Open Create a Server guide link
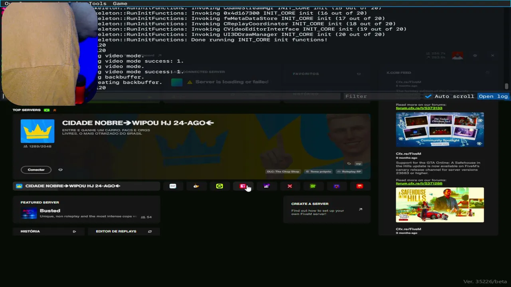This screenshot has height=287, width=511. tap(327, 209)
